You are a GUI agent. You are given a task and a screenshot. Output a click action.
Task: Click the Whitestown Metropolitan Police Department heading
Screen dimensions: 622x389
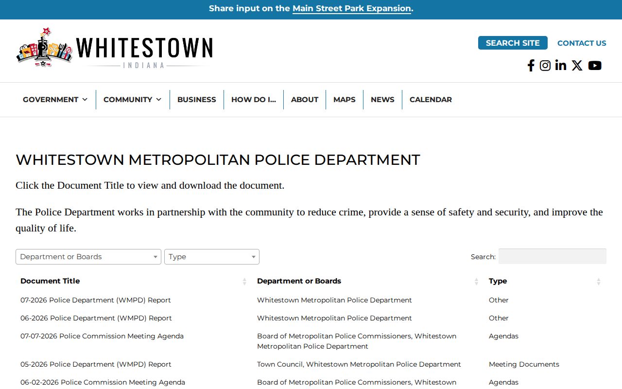(218, 159)
